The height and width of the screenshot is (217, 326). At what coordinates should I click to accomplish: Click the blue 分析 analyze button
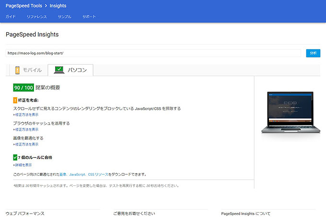(x=313, y=53)
